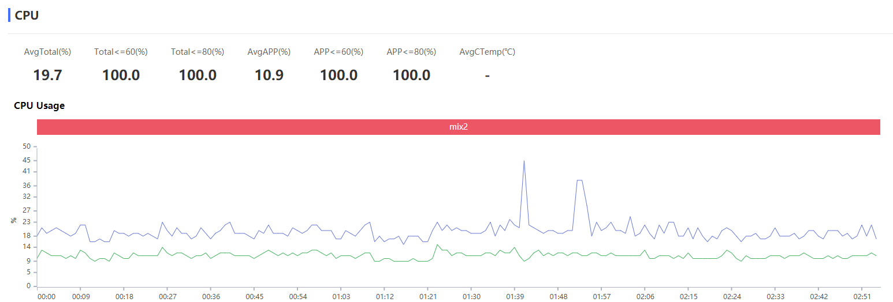Click the green line peak near 01:23
Screen dimensions: 893x302
click(x=437, y=244)
